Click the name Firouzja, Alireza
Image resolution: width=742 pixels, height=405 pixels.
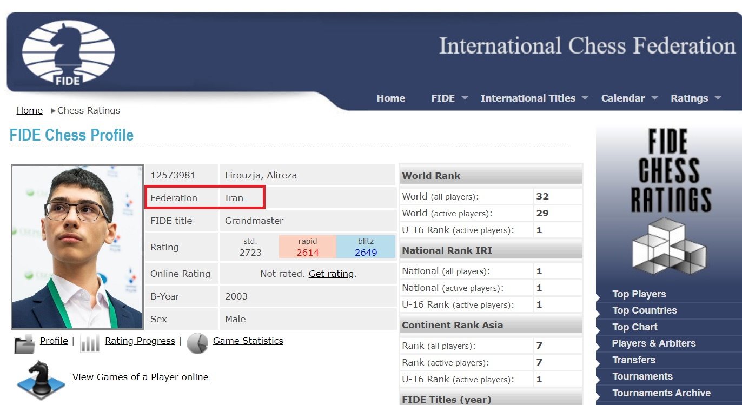[261, 175]
